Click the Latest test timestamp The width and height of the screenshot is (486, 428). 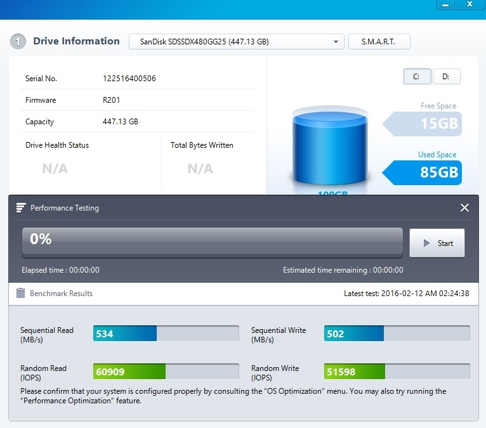[406, 294]
